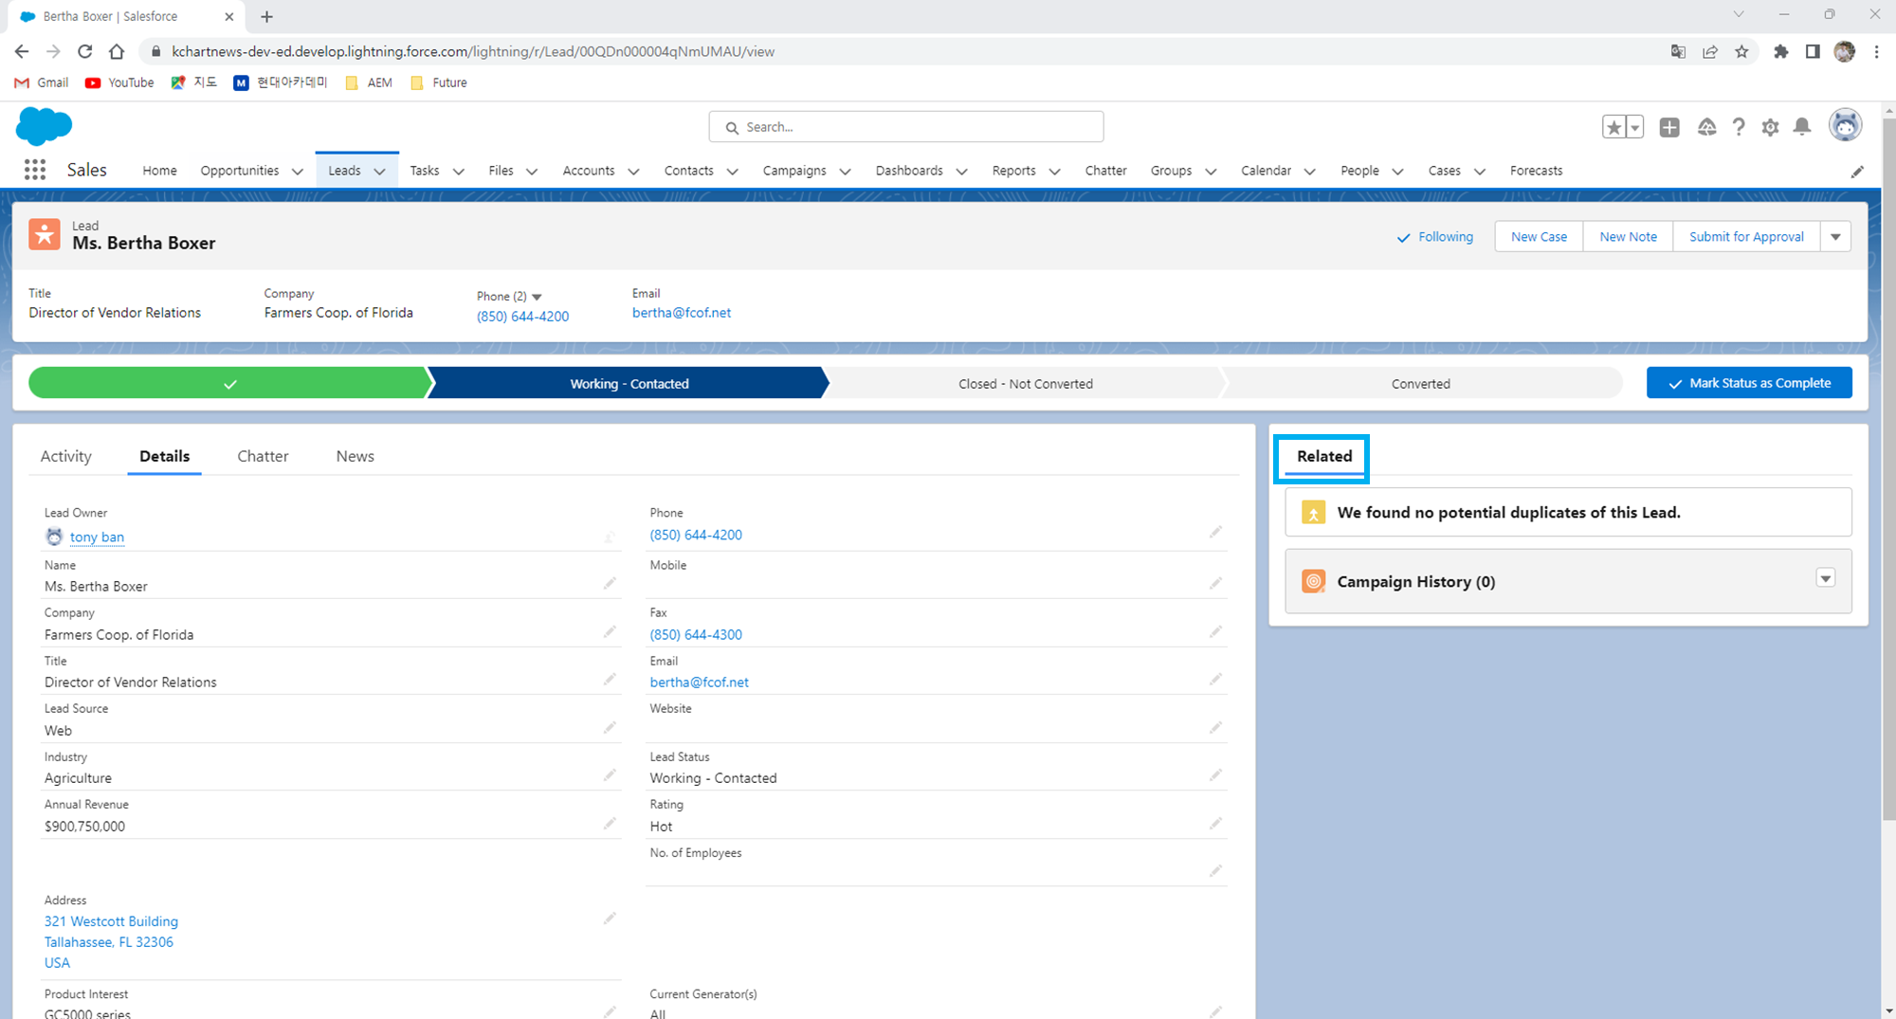Image resolution: width=1896 pixels, height=1019 pixels.
Task: Expand the Accounts nav dropdown
Action: (634, 172)
